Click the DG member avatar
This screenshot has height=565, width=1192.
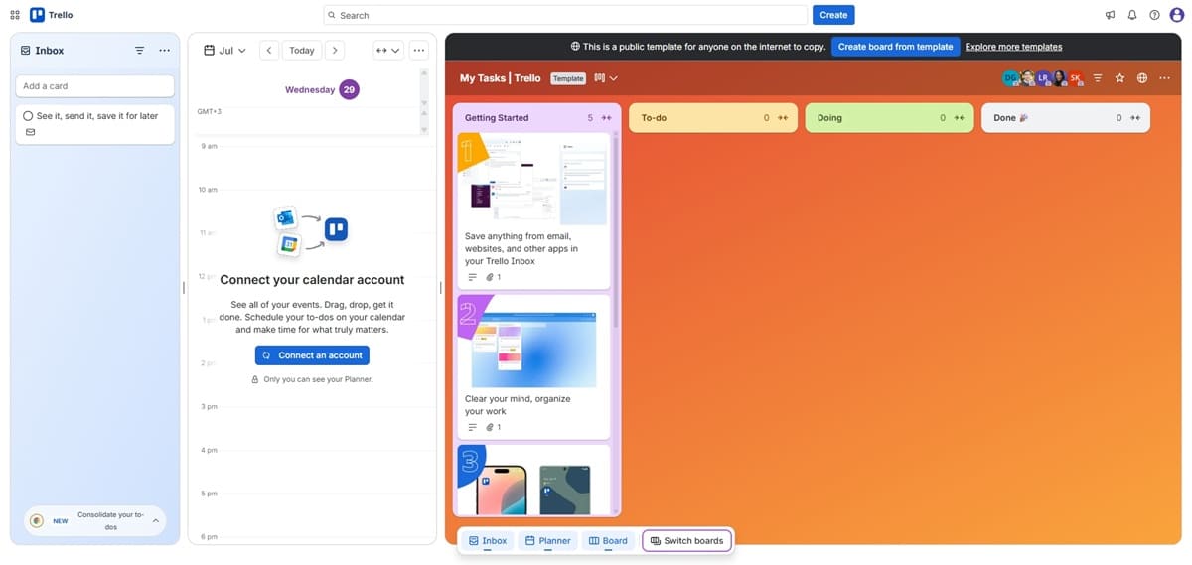coord(1011,78)
